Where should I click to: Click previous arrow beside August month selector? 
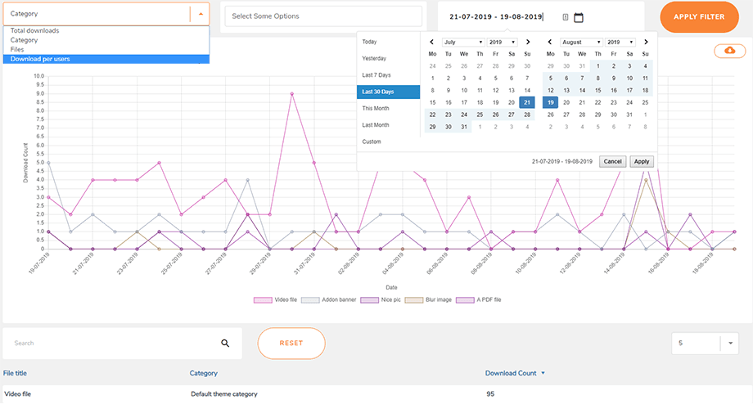tap(552, 42)
